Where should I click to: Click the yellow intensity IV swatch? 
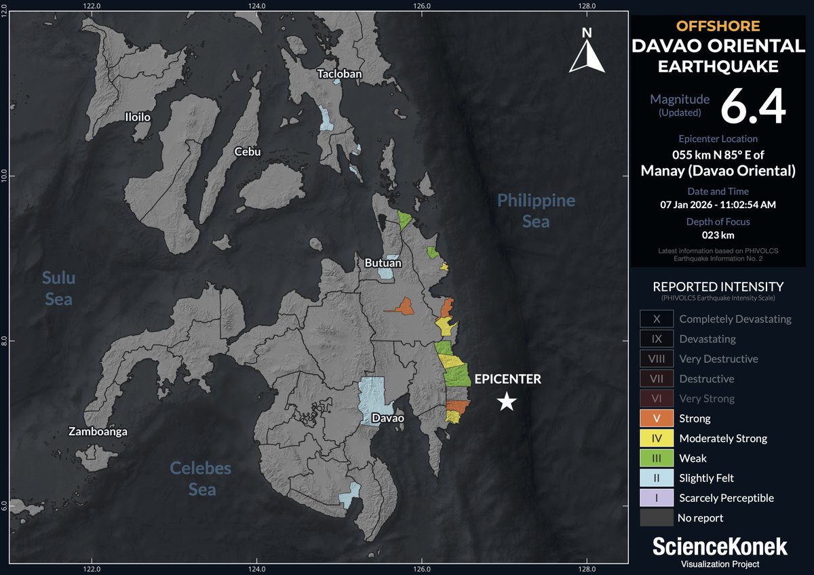click(x=656, y=438)
